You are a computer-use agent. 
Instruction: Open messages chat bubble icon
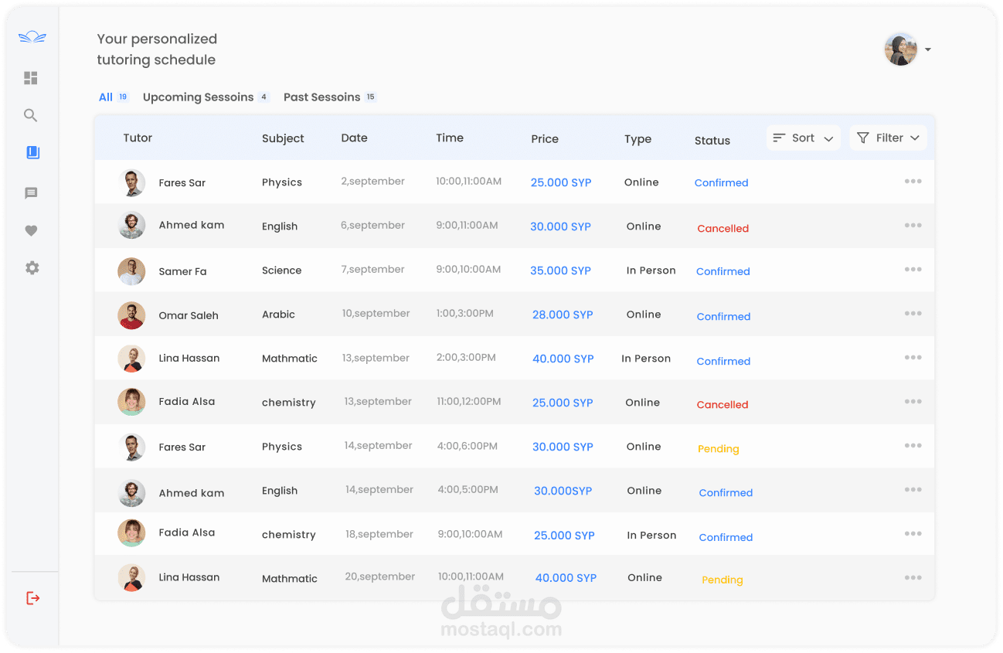coord(31,193)
